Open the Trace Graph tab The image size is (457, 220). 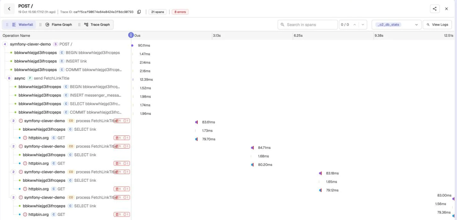click(97, 25)
